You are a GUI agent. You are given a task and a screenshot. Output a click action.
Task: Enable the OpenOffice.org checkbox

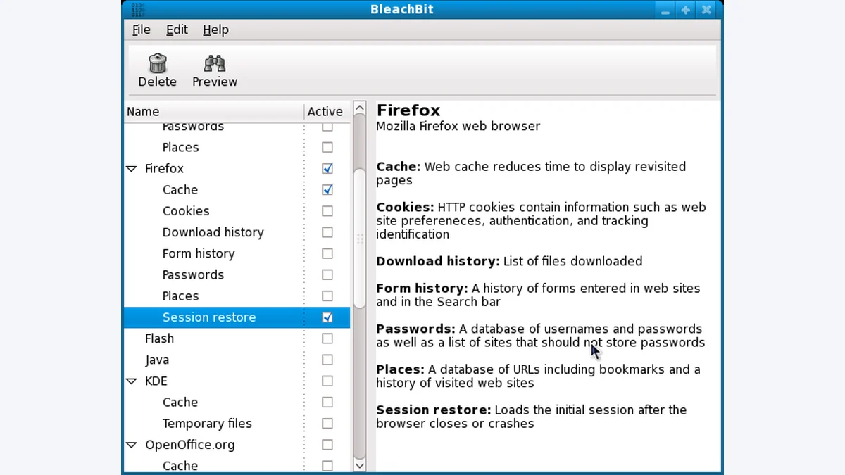pyautogui.click(x=327, y=445)
